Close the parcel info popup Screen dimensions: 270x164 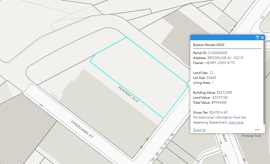pyautogui.click(x=263, y=37)
